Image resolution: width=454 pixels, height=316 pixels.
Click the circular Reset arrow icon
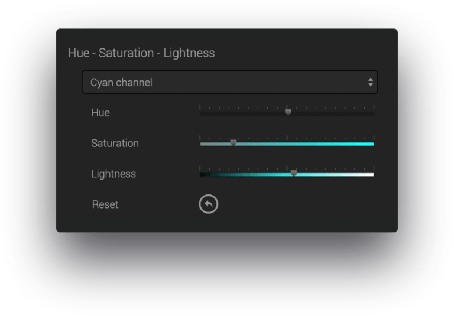tap(208, 204)
